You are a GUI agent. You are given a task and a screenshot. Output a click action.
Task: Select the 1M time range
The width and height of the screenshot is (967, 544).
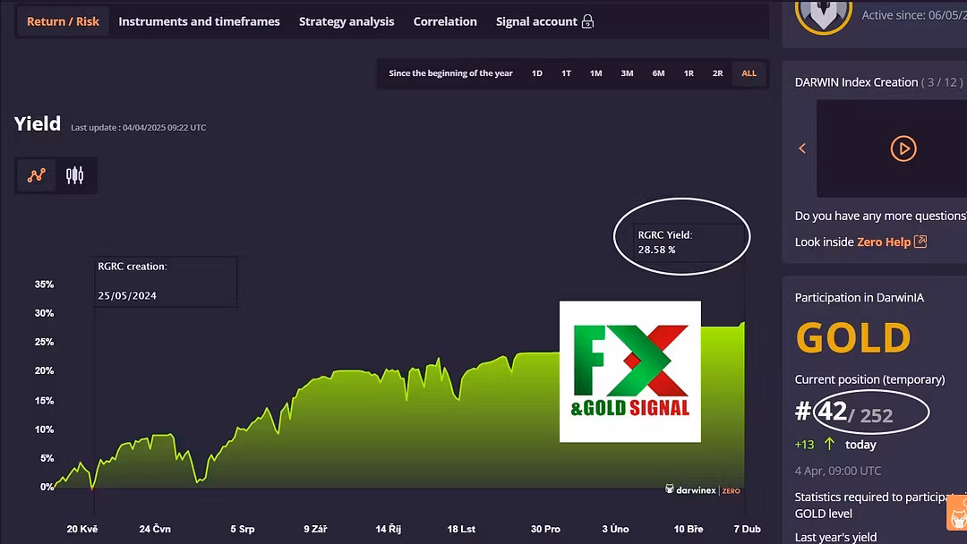[595, 73]
